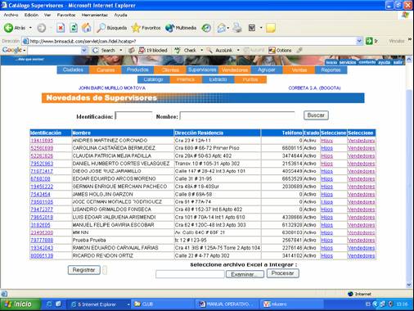Click the green Go arrow button
This screenshot has width=414, height=311.
click(x=369, y=41)
